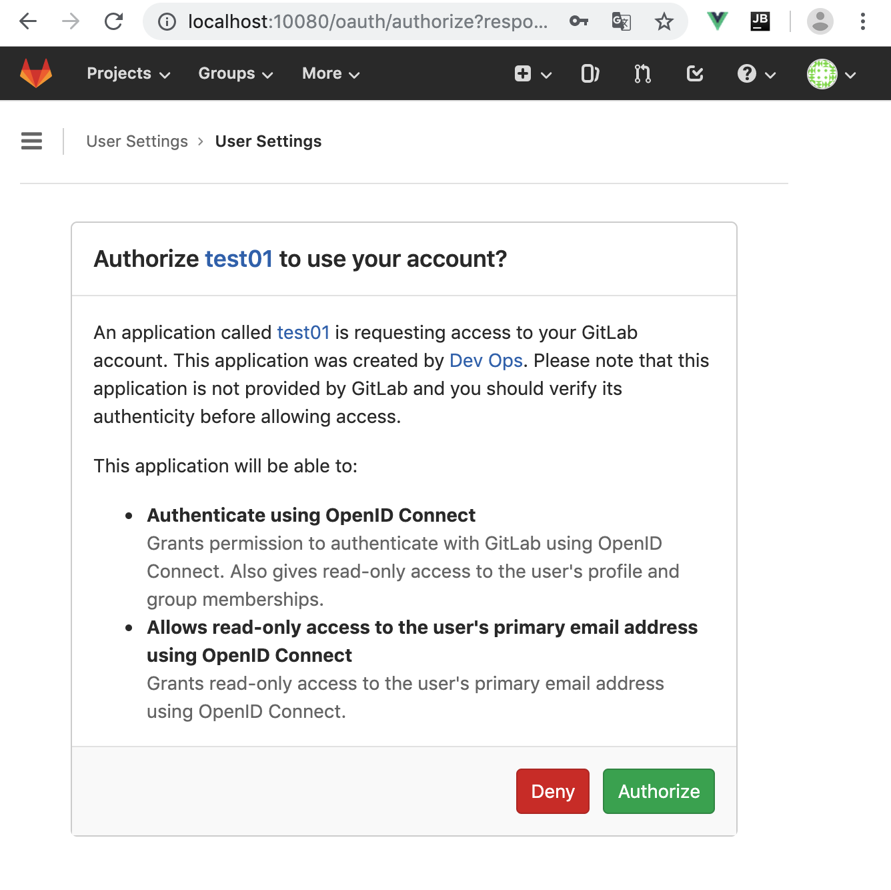This screenshot has height=890, width=891.
Task: Open the To-Do list icon
Action: tap(695, 73)
